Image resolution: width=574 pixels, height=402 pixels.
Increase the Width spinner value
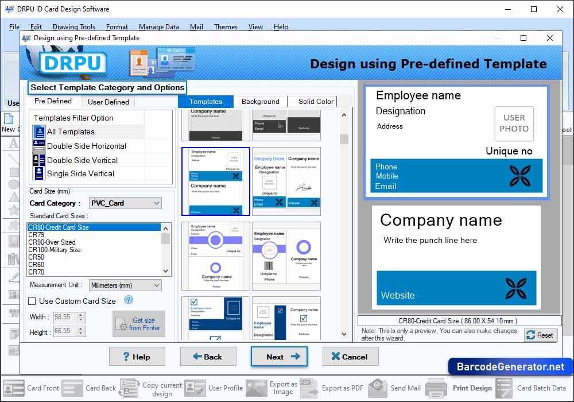81,315
